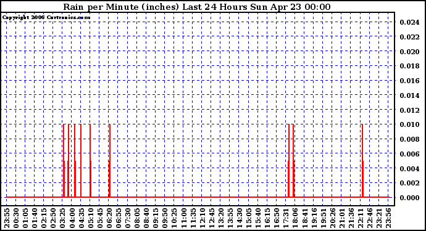426x231 pixels.
Task: Click the 16:15 time label
Action: pos(267,218)
